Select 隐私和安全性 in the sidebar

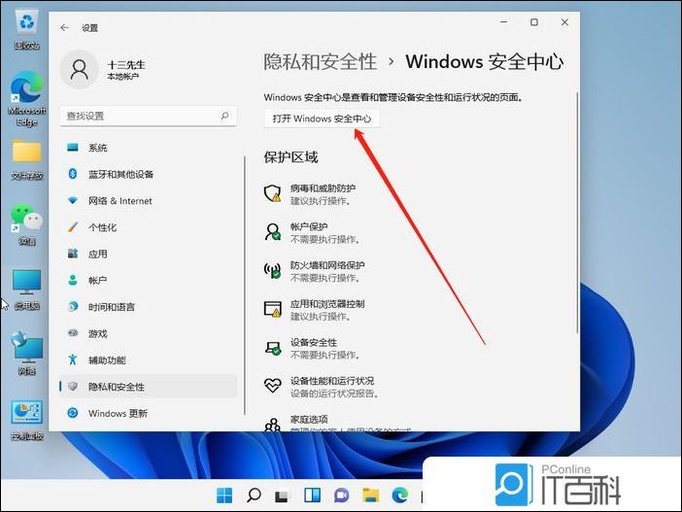(149, 387)
